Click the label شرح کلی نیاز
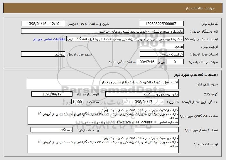The image size is (226, 160). tap(207, 85)
